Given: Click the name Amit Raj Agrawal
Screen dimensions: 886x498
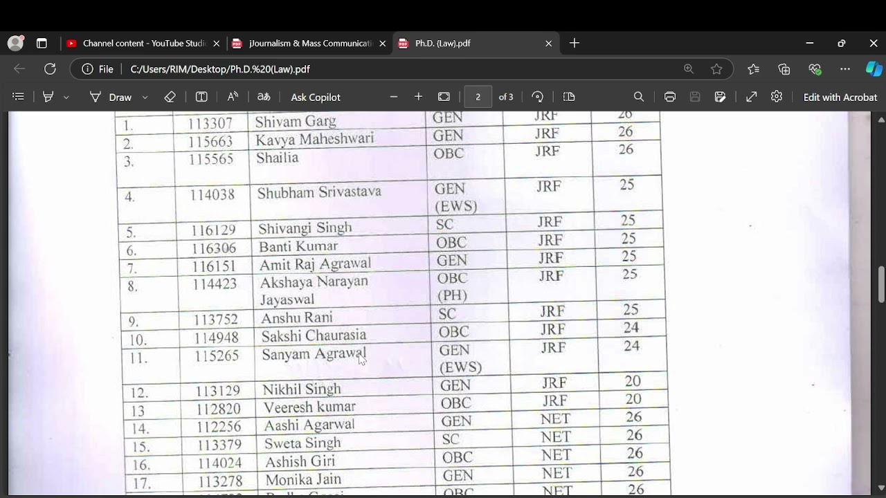Looking at the screenshot, I should [x=315, y=265].
